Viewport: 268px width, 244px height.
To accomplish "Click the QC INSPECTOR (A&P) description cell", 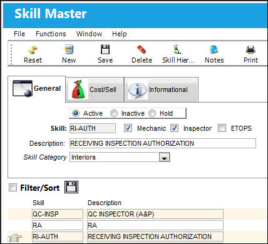I will [155, 214].
